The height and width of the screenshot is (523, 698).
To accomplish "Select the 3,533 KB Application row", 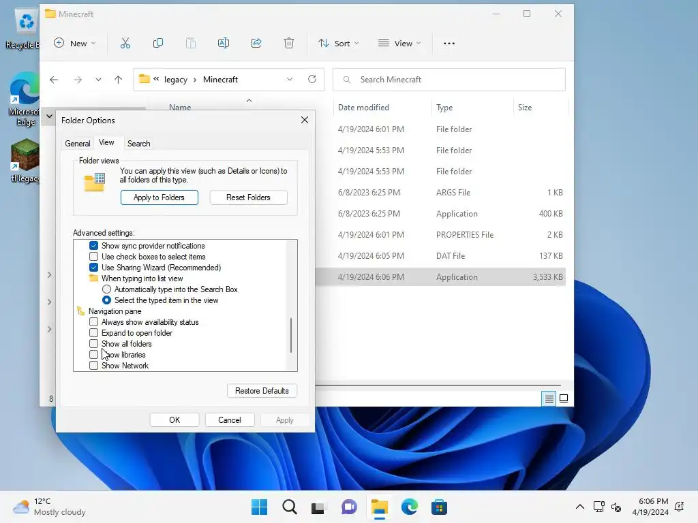I will coord(440,276).
